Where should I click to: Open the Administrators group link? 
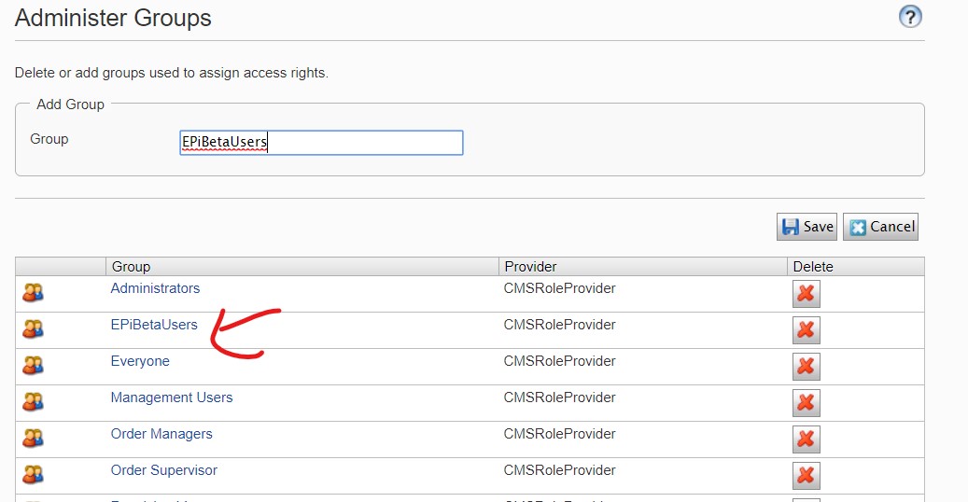[155, 288]
